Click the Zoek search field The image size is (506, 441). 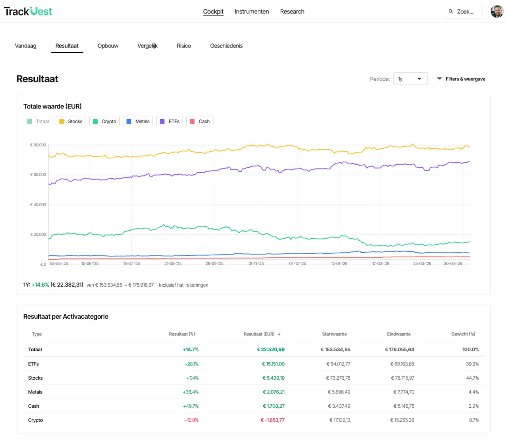pos(463,11)
